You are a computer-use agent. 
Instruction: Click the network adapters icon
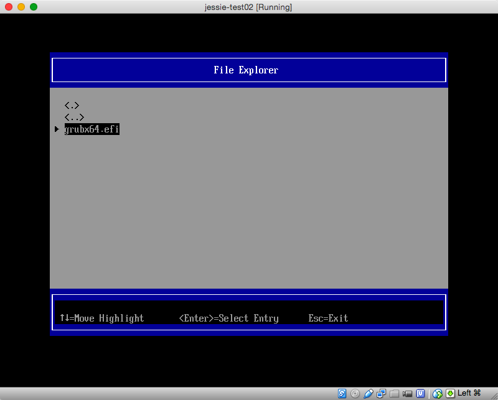pyautogui.click(x=381, y=394)
